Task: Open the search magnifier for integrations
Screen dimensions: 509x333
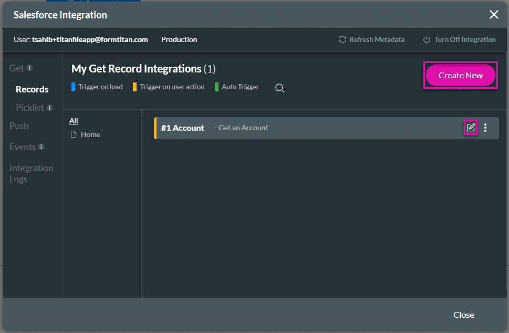Action: 279,88
